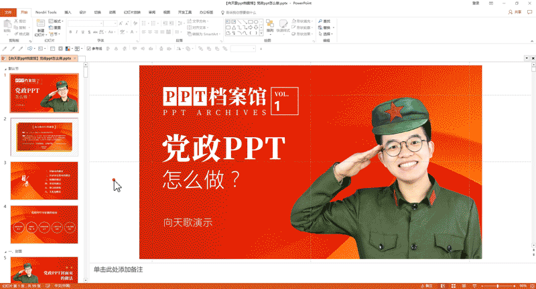Image resolution: width=536 pixels, height=289 pixels.
Task: Collapse the 默认节 section header
Action: (5, 69)
